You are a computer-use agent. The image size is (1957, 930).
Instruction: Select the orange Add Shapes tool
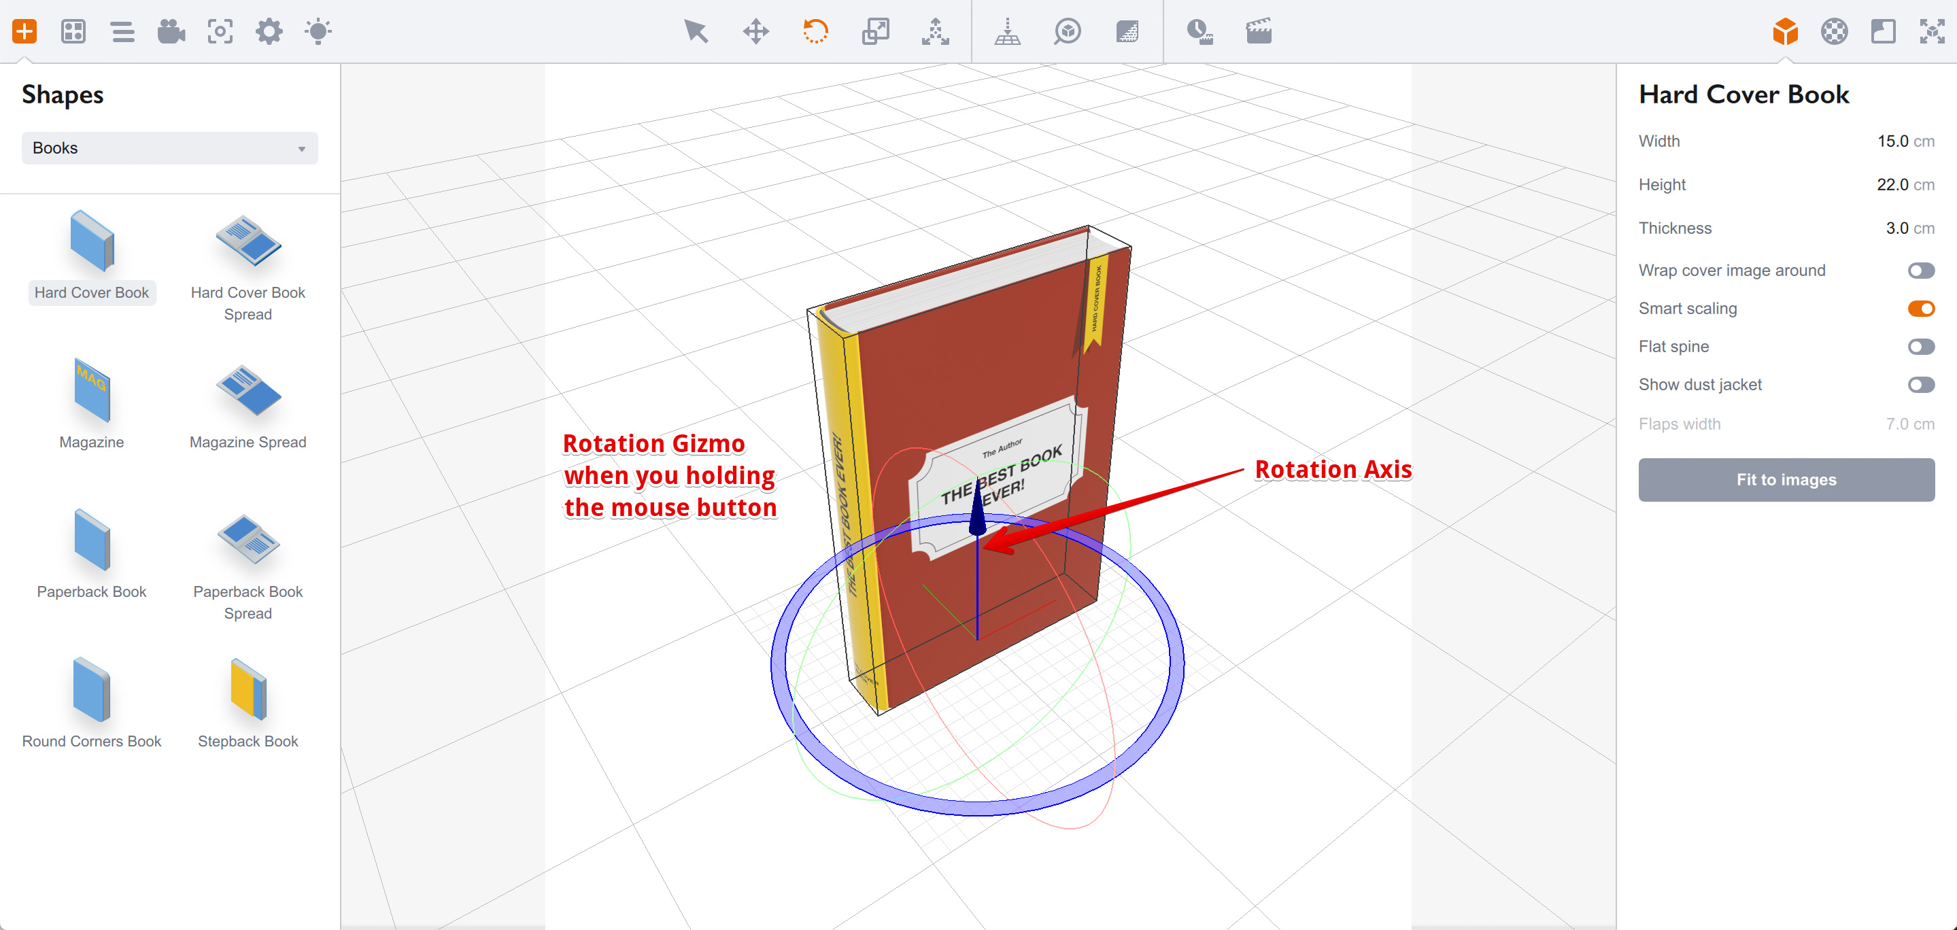click(24, 31)
